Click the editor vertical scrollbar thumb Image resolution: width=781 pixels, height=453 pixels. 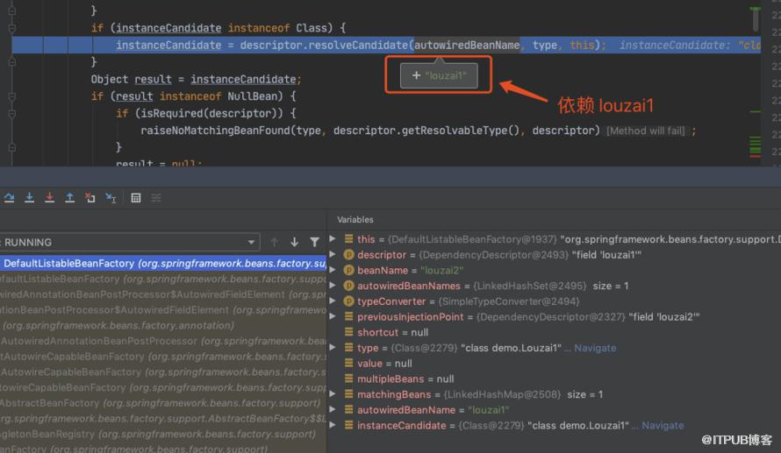(756, 19)
